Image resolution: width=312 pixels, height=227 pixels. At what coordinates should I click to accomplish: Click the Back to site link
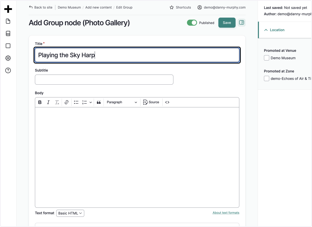pos(43,7)
